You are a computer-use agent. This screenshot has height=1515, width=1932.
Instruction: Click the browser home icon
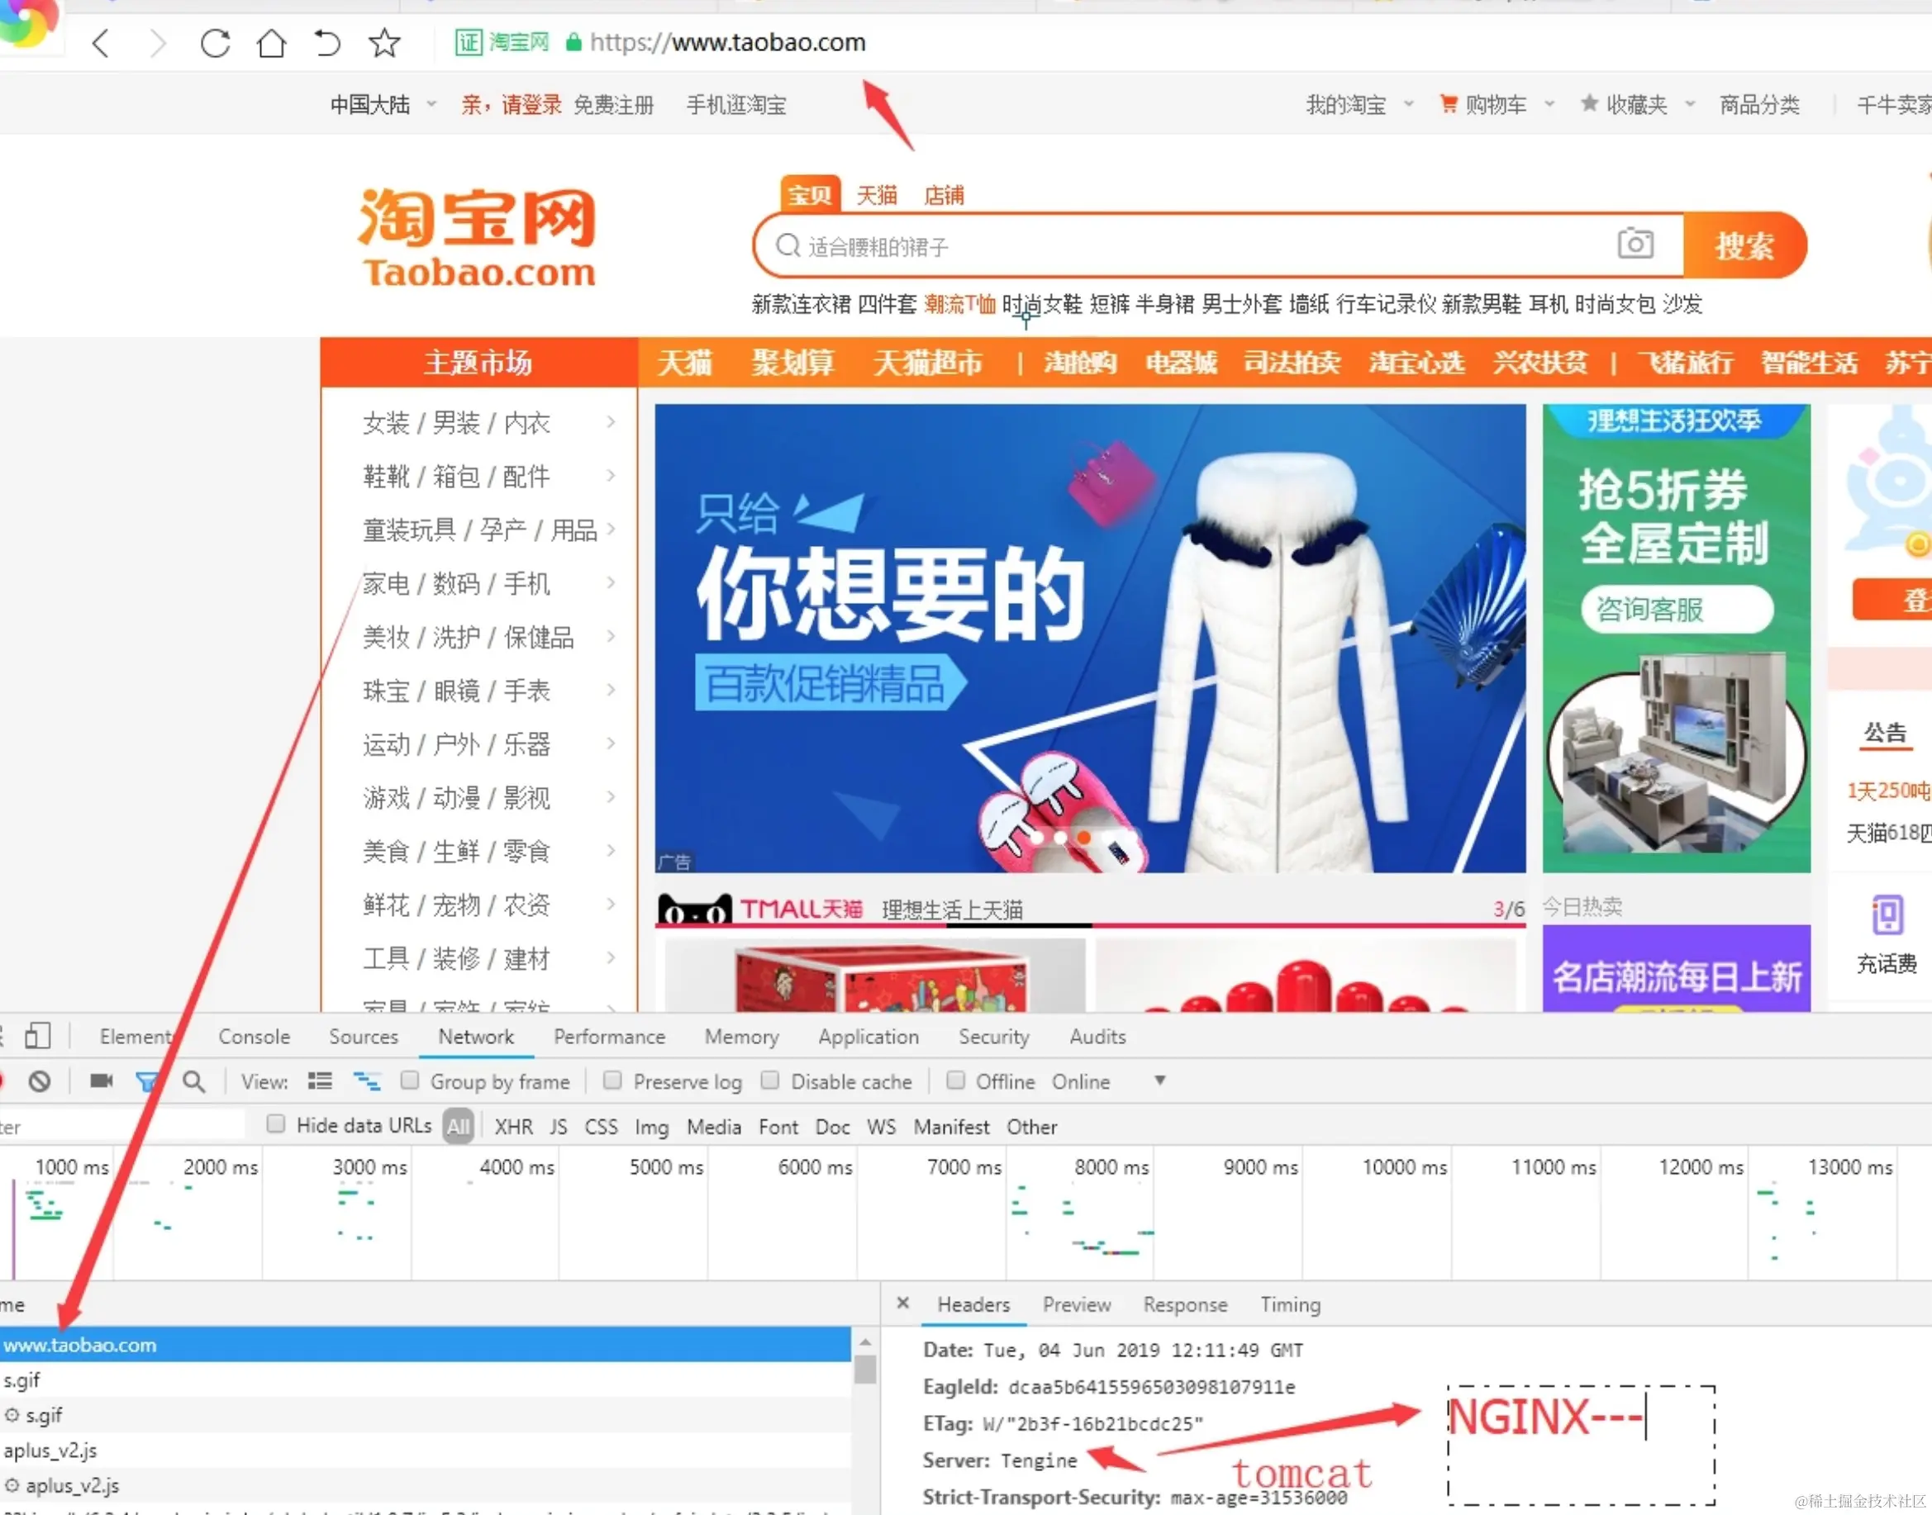coord(271,43)
